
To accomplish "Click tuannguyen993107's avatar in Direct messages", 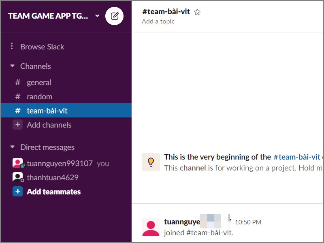I will click(18, 163).
